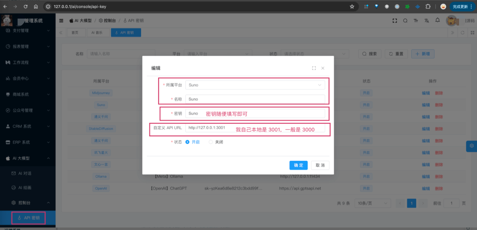Click the 报表管理 pie chart icon in the sidebar
The height and width of the screenshot is (230, 477).
pos(8,46)
